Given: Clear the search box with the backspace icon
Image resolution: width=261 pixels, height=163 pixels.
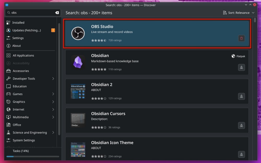Looking at the screenshot, I should coord(57,12).
